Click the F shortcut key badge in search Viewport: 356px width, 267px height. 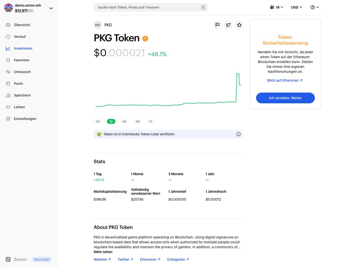(x=203, y=7)
